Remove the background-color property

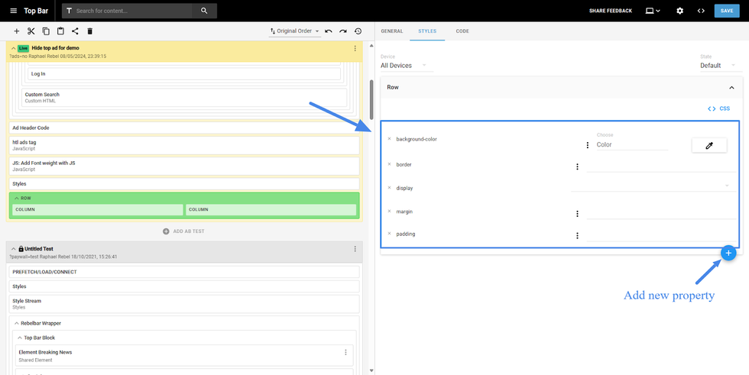[389, 139]
